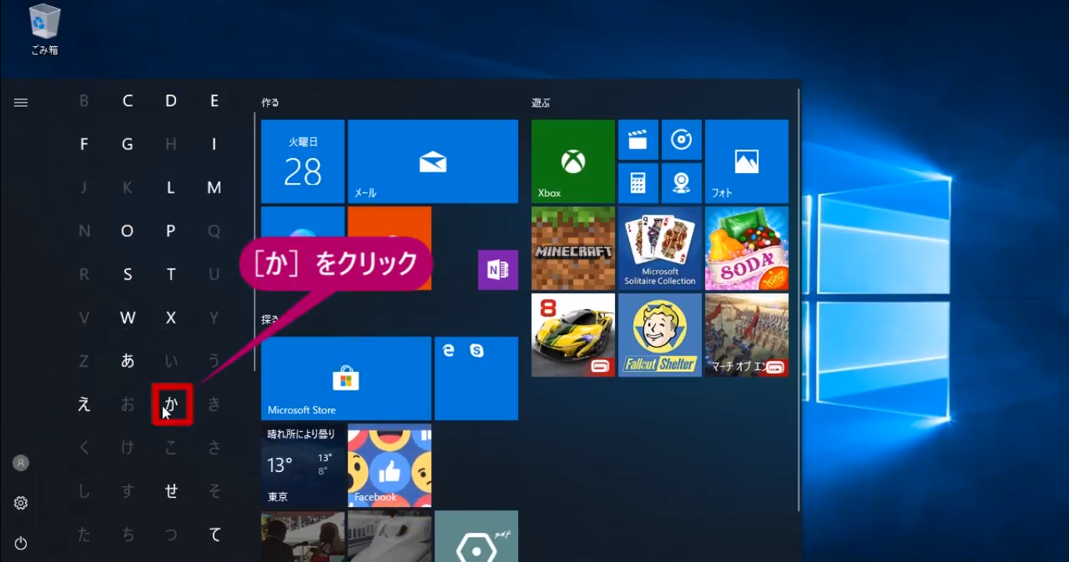The height and width of the screenshot is (562, 1069).
Task: Jump to the あ section
Action: coord(128,361)
